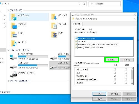Click the SYSTEM group icon
This screenshot has width=139, height=104.
pyautogui.click(x=76, y=41)
